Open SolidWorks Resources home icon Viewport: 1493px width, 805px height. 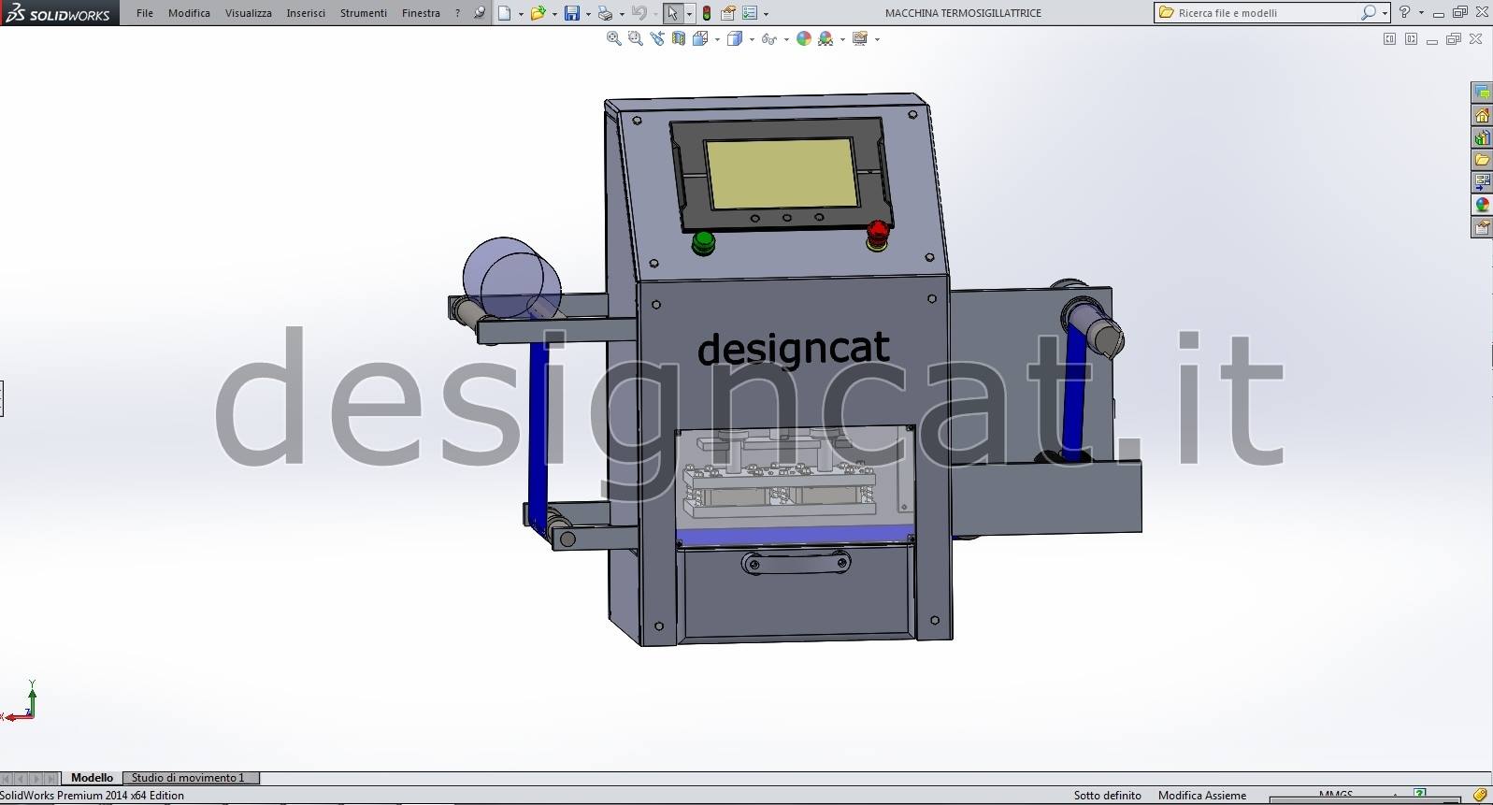(1482, 115)
